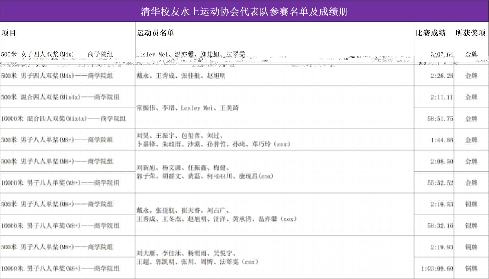Click the score 1:44.88
This screenshot has width=489, height=279.
(x=442, y=140)
